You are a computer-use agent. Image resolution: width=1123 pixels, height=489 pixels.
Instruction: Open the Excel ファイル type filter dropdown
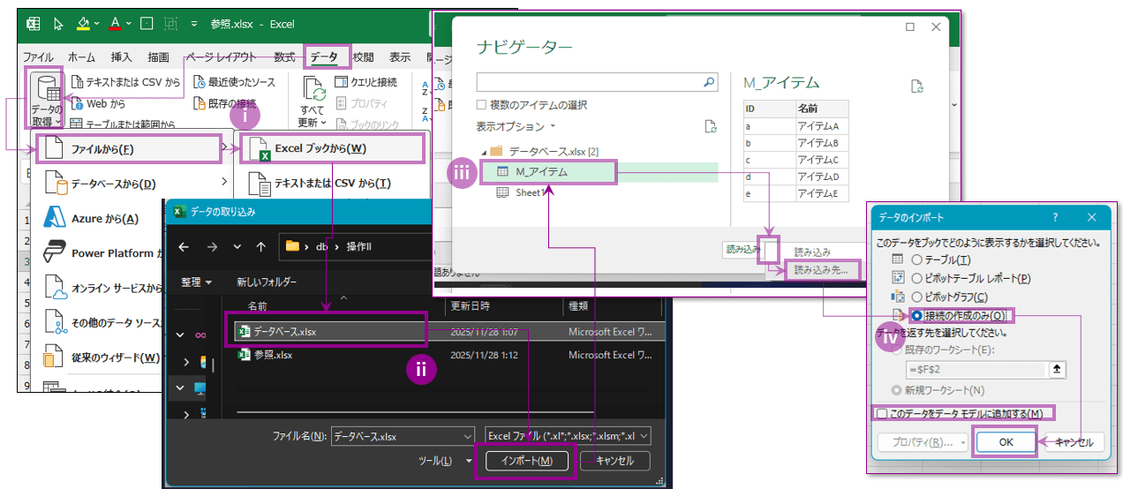(569, 436)
